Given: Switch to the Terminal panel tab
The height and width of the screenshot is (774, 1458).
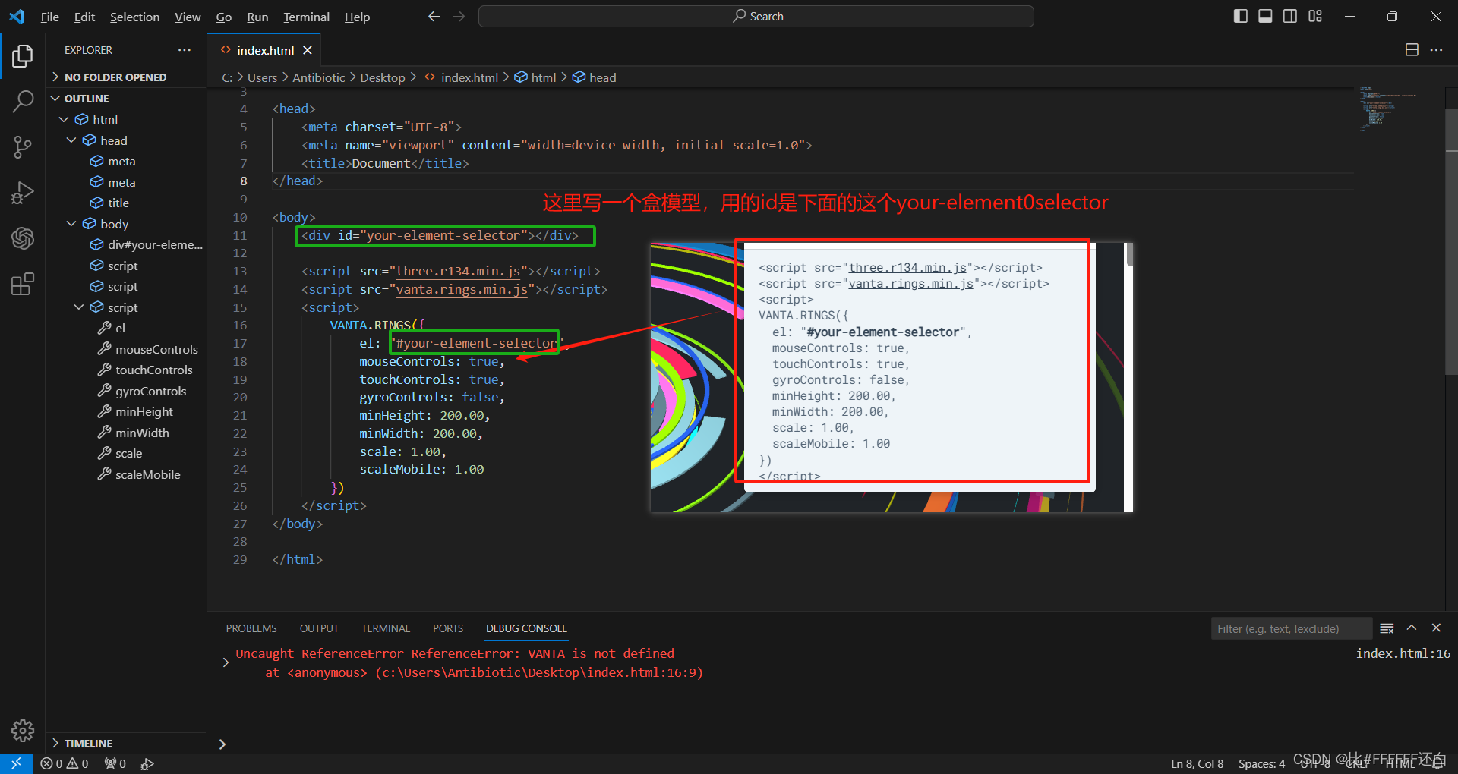Looking at the screenshot, I should coord(385,628).
